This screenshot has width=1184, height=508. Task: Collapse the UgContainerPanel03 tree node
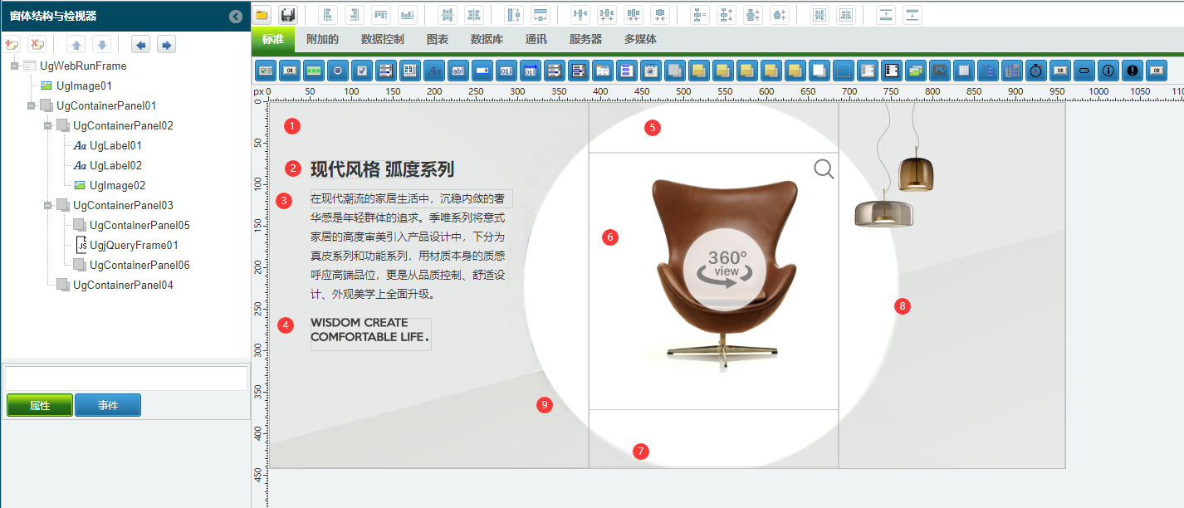(47, 205)
